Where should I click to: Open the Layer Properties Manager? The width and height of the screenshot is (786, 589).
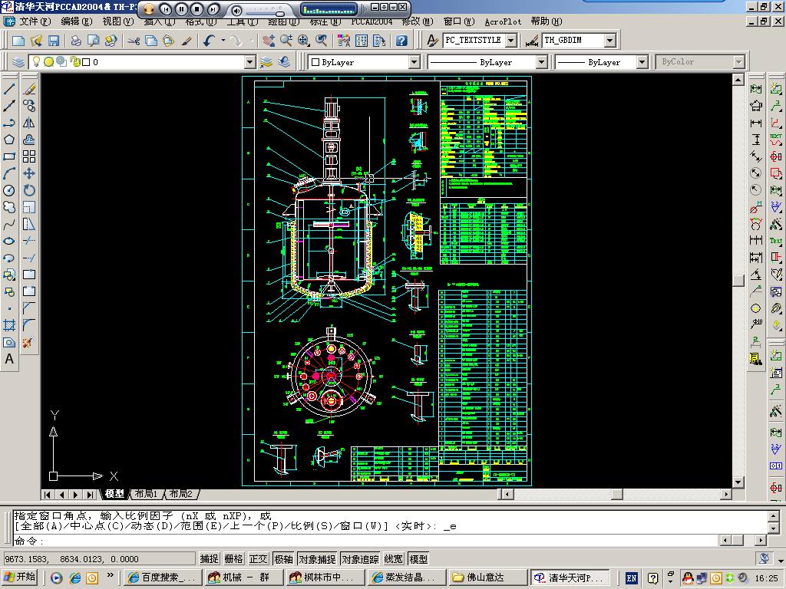coord(18,62)
